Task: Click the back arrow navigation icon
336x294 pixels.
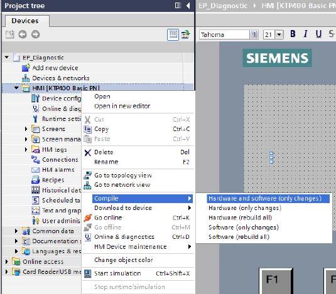Action: [x=23, y=34]
